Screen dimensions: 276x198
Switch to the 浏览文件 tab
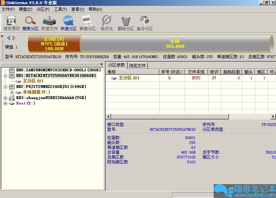click(137, 66)
